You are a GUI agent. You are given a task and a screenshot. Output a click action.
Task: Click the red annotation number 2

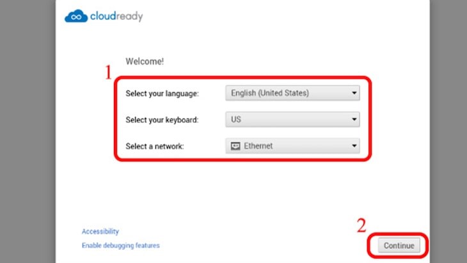pos(361,225)
